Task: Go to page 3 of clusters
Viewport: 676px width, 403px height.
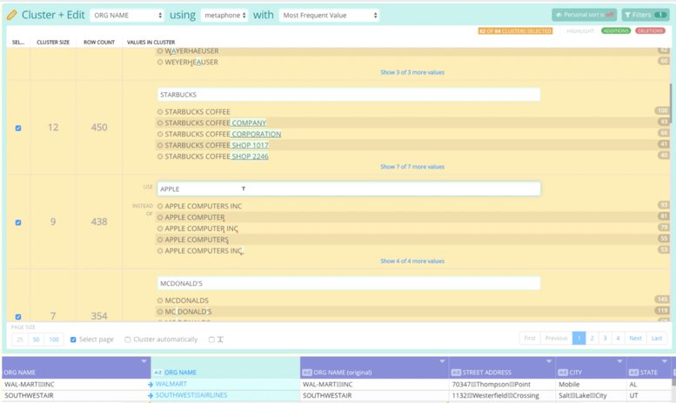Action: 605,338
